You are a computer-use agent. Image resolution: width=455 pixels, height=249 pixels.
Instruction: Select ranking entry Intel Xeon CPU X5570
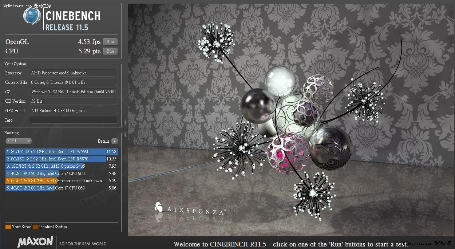click(x=62, y=159)
